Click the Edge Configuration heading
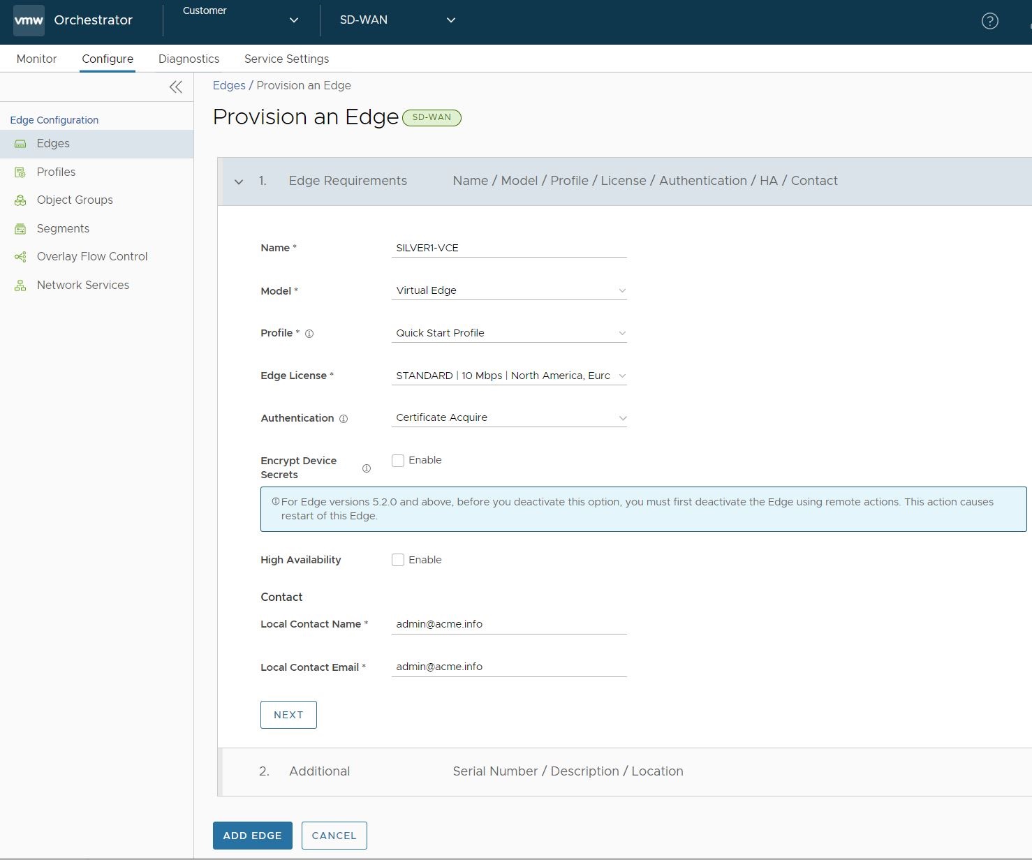The image size is (1032, 860). [x=54, y=120]
